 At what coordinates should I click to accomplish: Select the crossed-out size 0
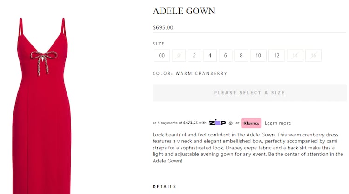pos(178,56)
